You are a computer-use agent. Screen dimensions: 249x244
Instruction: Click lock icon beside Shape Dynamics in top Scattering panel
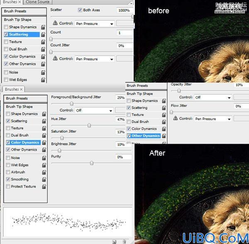coord(43,27)
